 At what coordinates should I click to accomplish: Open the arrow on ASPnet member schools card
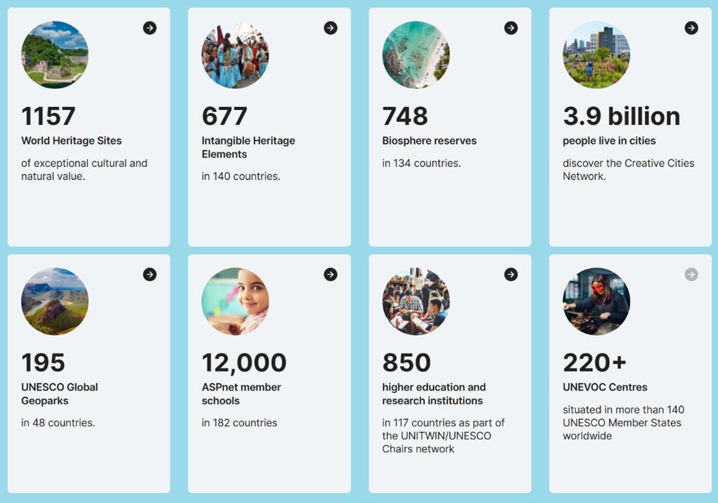pos(331,274)
